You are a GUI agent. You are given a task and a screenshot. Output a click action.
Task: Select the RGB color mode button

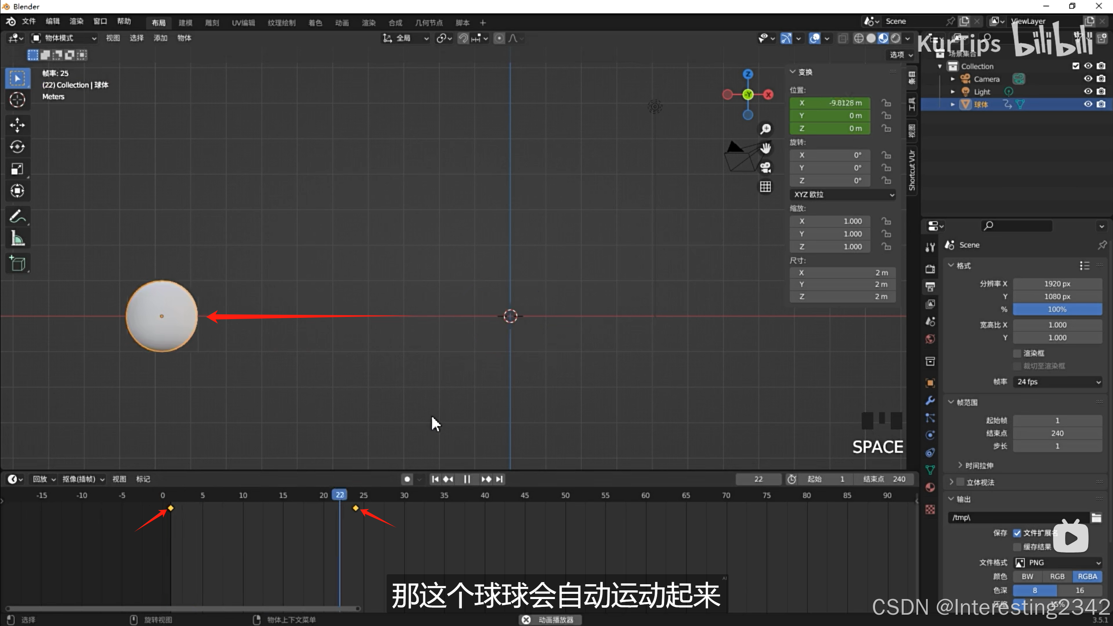tap(1057, 576)
